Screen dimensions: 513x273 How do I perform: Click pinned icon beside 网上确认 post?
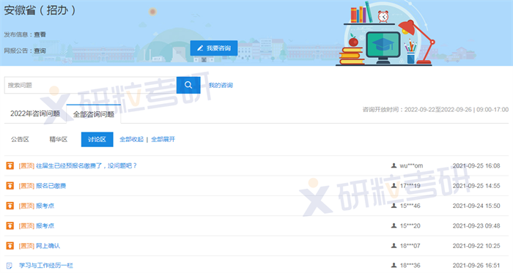10,246
